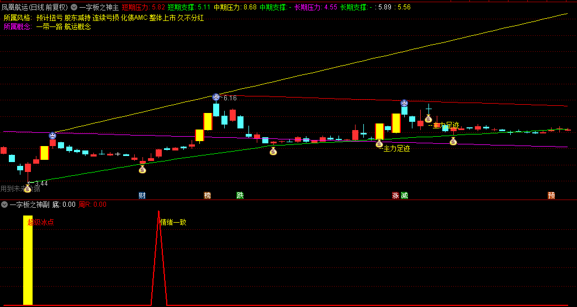Click the 连续亏损 style tag
Viewport: 577px width, 307px height.
[x=106, y=18]
